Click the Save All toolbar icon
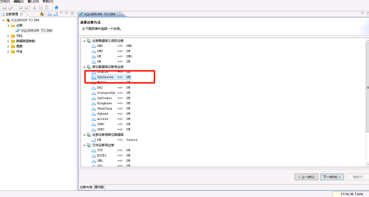This screenshot has height=197, width=369. coord(11,7)
